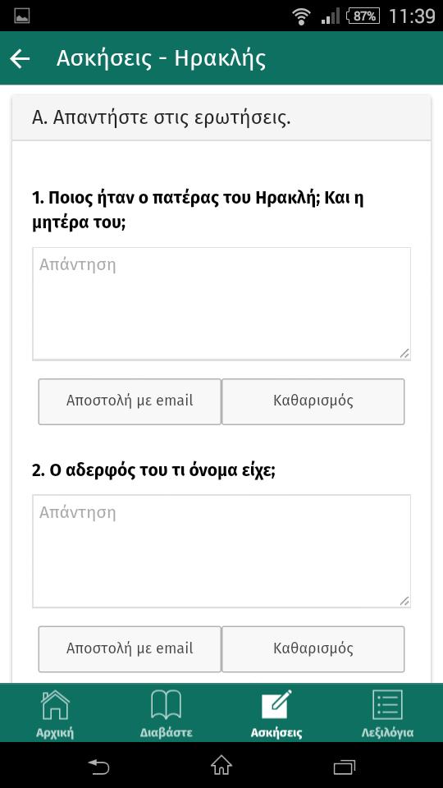Viewport: 443px width, 788px height.
Task: Tap the picture notification icon in status bar
Action: (21, 16)
